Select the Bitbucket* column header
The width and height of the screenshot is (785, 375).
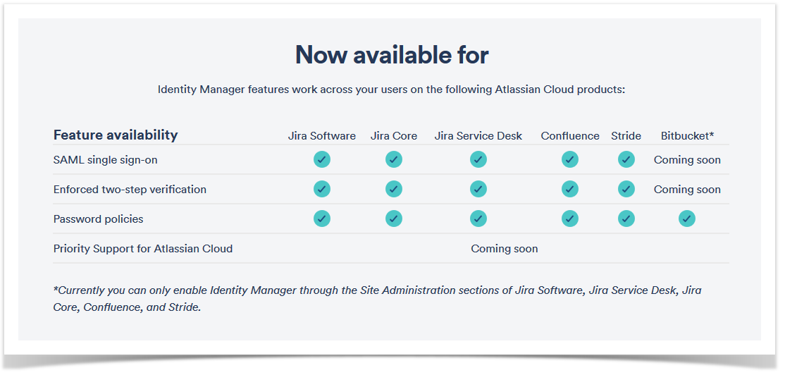[687, 136]
